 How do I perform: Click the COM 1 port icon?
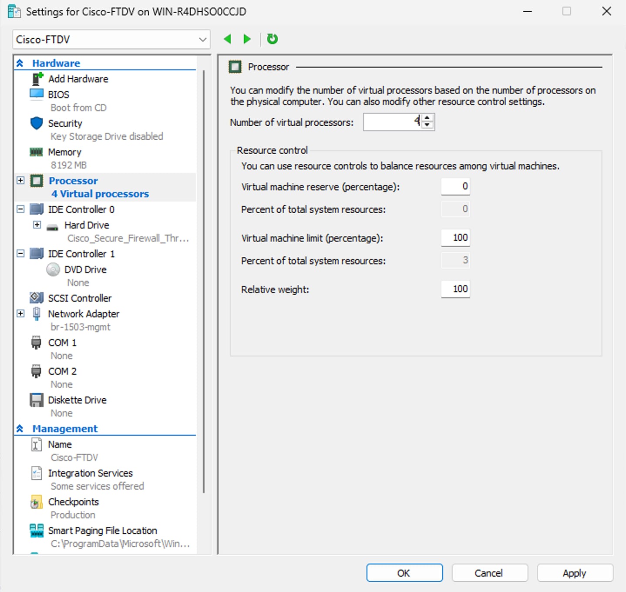coord(37,343)
